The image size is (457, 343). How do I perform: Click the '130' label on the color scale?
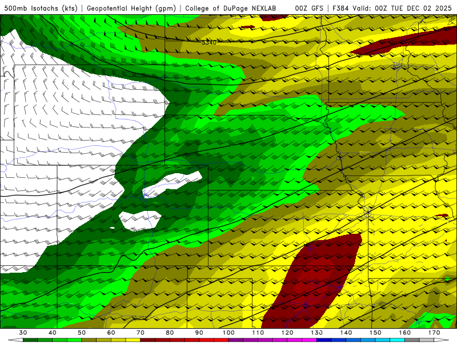(317, 333)
